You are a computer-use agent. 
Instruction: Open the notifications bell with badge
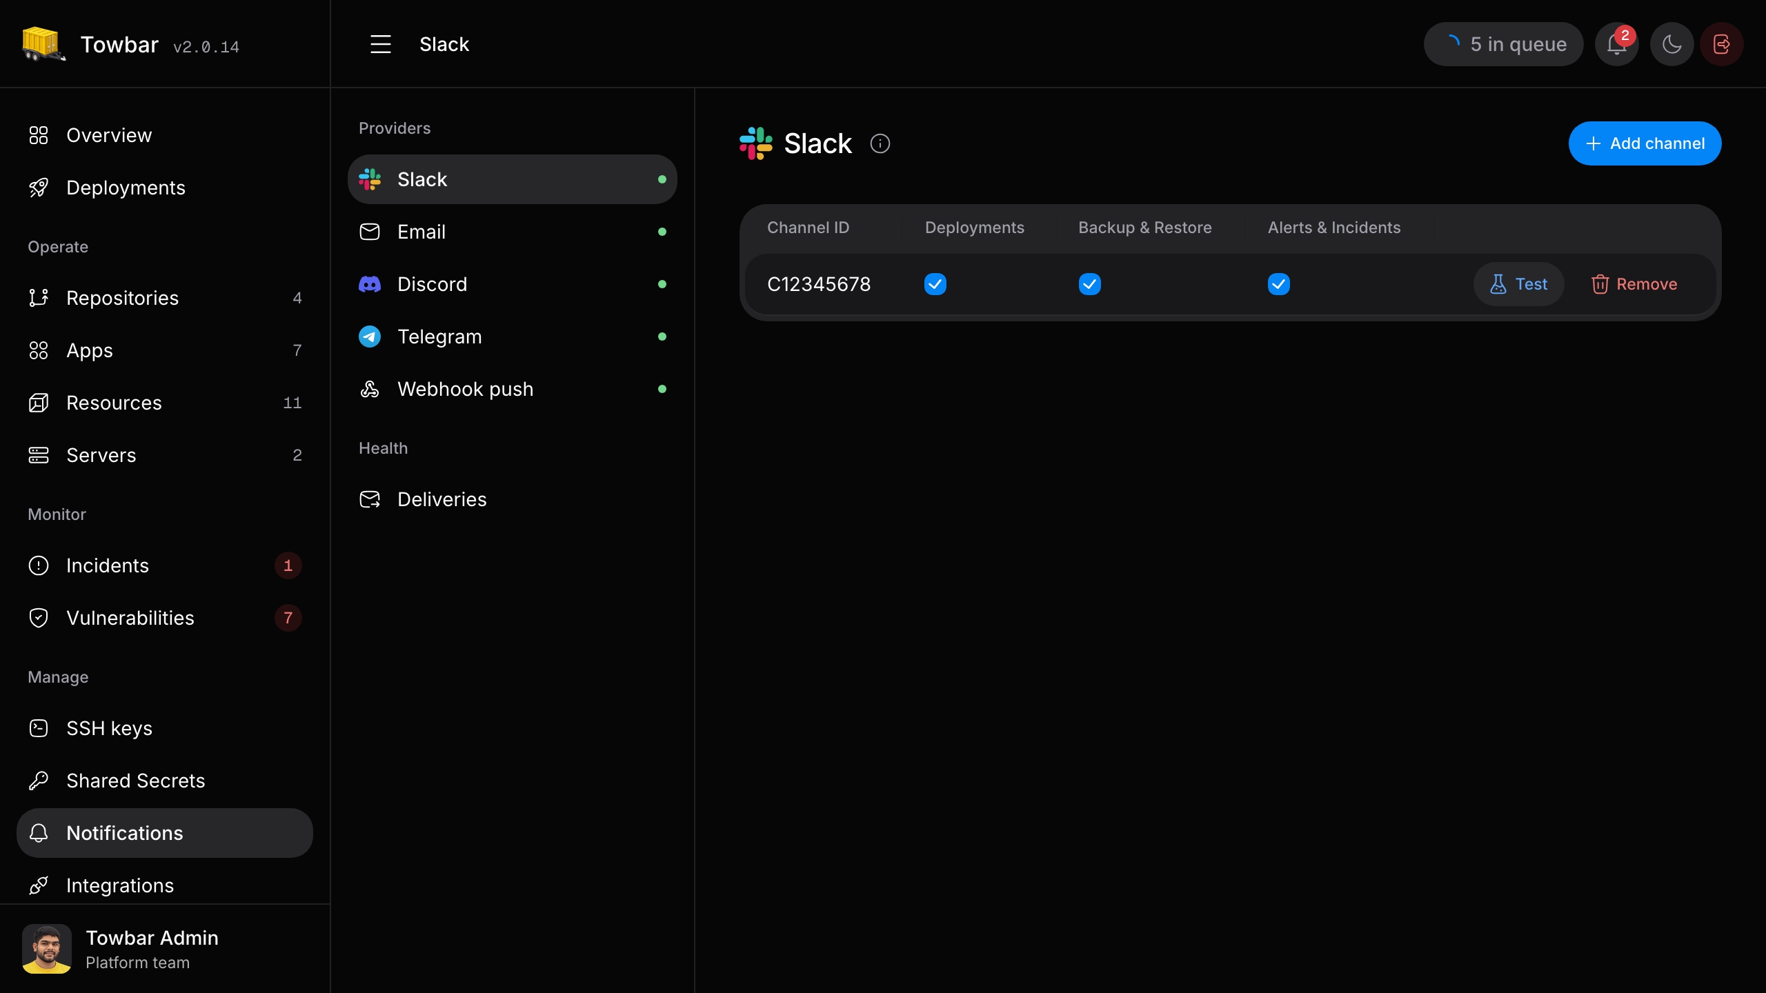click(x=1616, y=44)
